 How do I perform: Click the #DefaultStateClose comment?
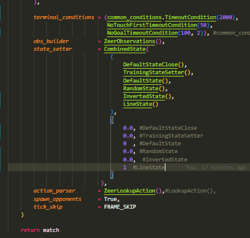tap(168, 128)
